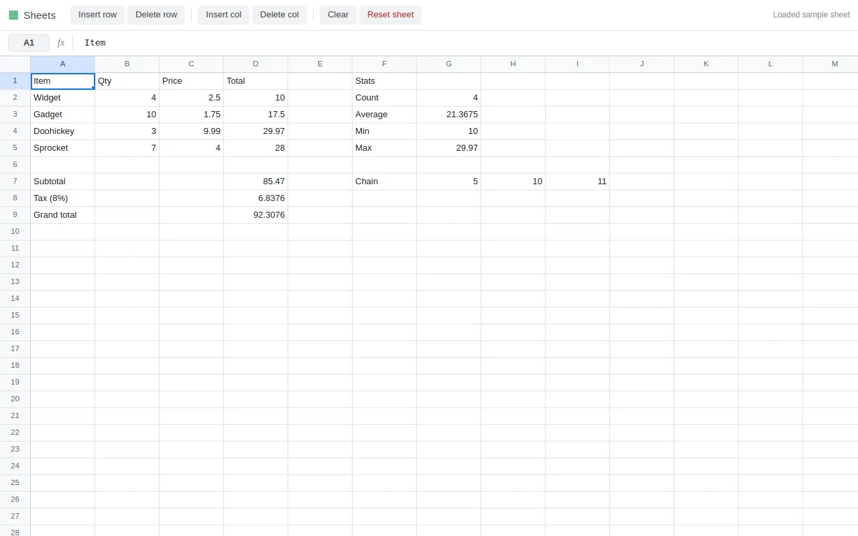
Task: Select the Qty header cell
Action: tap(127, 81)
